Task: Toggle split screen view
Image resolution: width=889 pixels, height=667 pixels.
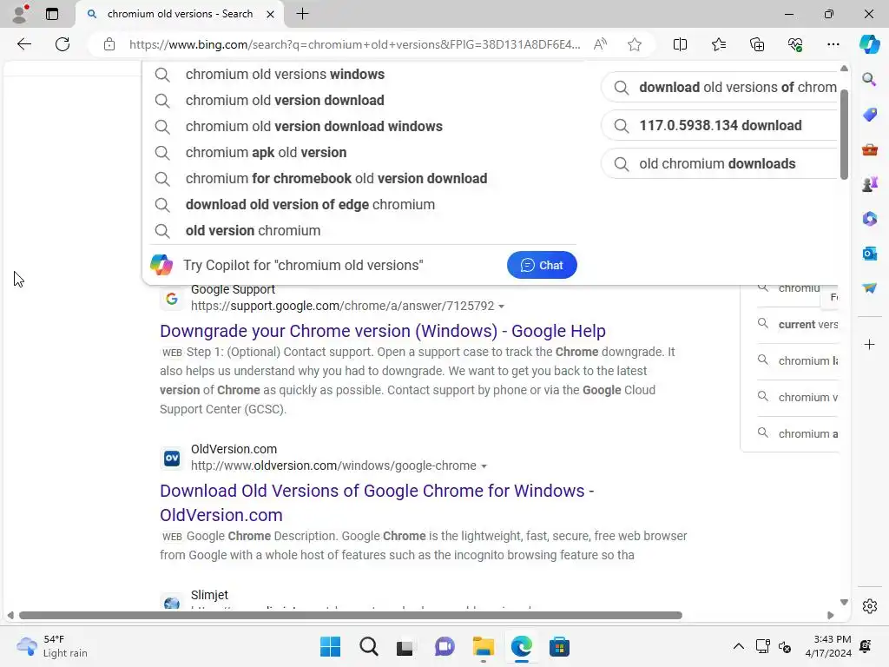Action: [680, 44]
